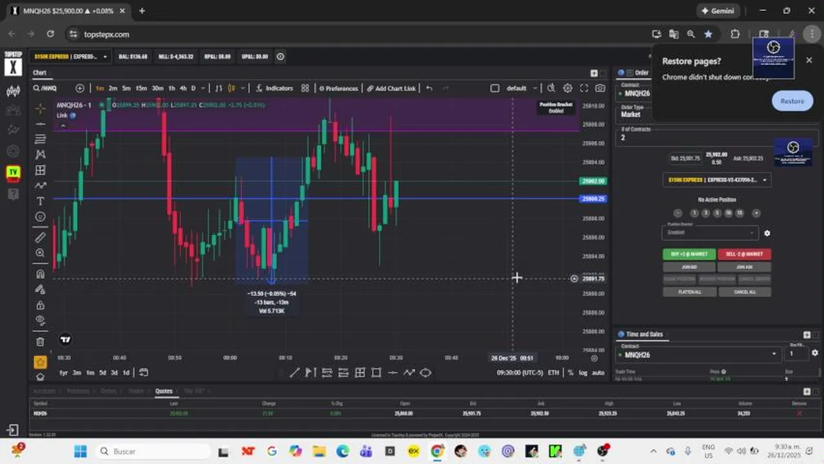Open quick search icon in chart toolbar
Screen dimensions: 824x464
[x=551, y=88]
